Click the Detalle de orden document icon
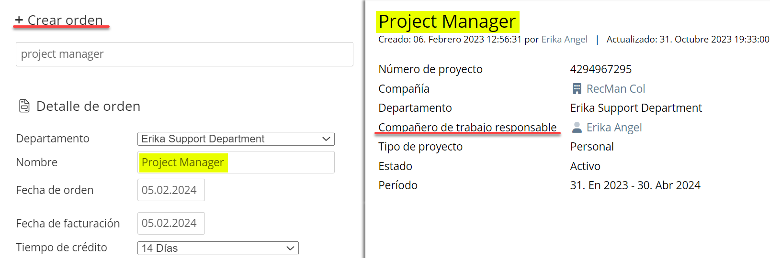 click(24, 106)
